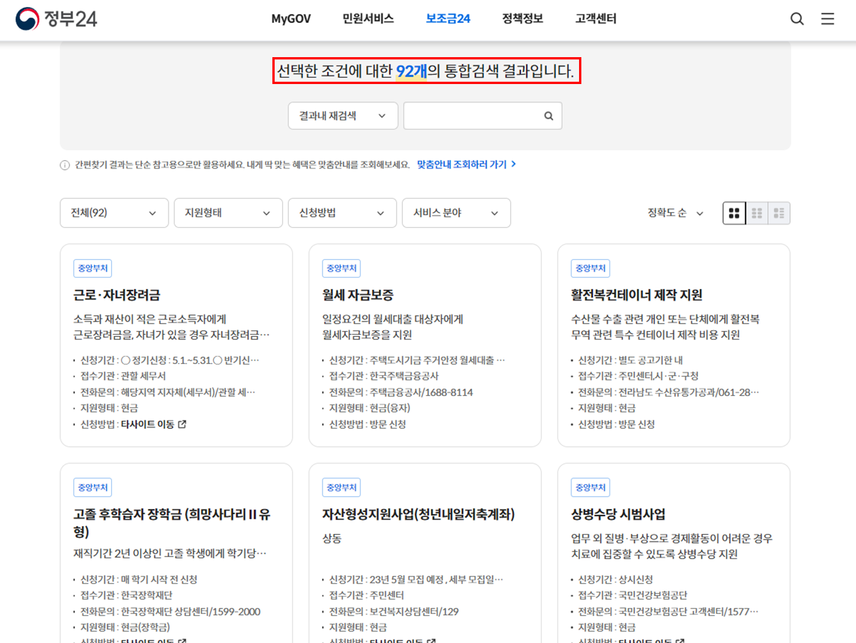
Task: Switch to card grid view layout
Action: tap(734, 213)
